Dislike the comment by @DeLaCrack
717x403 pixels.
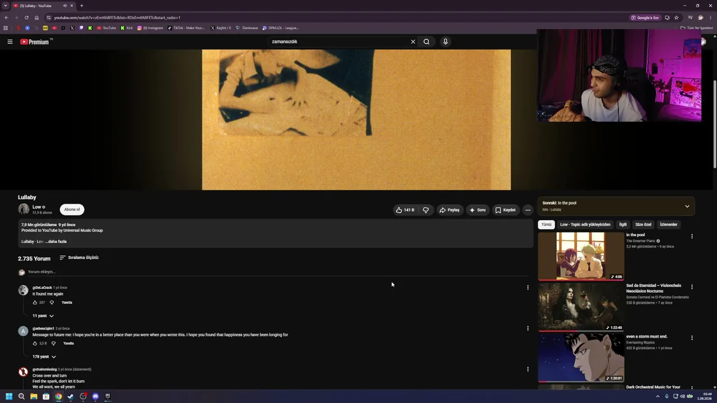pos(52,302)
